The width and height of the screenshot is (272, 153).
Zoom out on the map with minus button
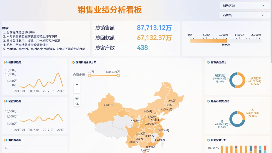pyautogui.click(x=77, y=90)
